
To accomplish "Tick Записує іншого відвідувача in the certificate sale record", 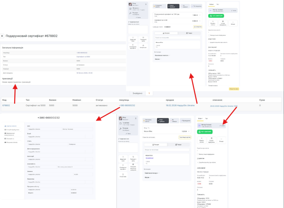I will (x=209, y=35).
